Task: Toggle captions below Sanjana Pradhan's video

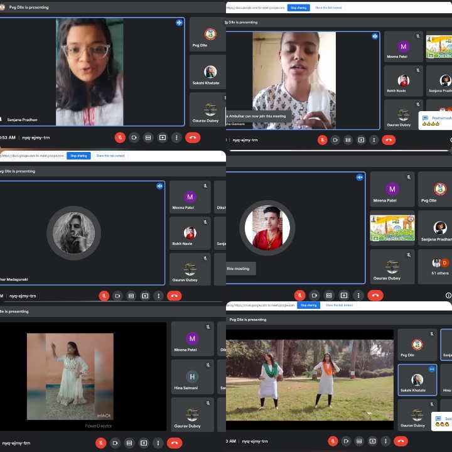Action: click(148, 137)
